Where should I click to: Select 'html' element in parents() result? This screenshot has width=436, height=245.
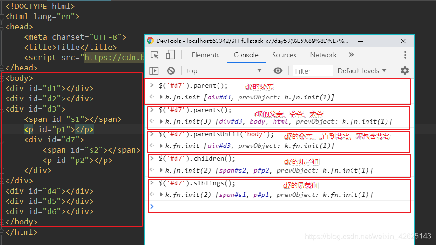[x=280, y=122]
